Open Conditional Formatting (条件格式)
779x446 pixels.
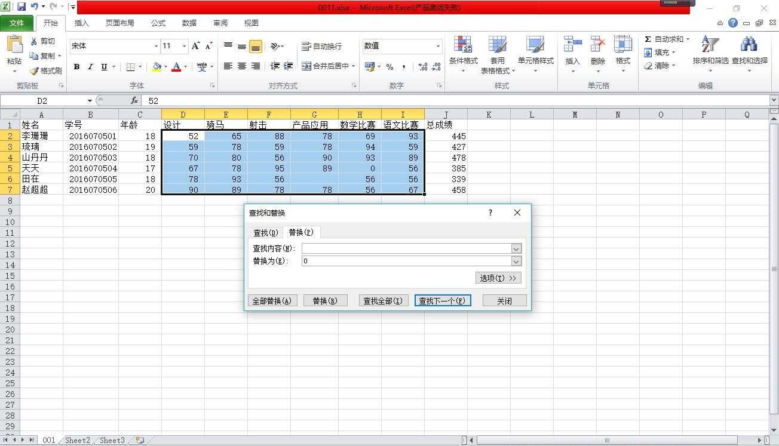pos(463,54)
